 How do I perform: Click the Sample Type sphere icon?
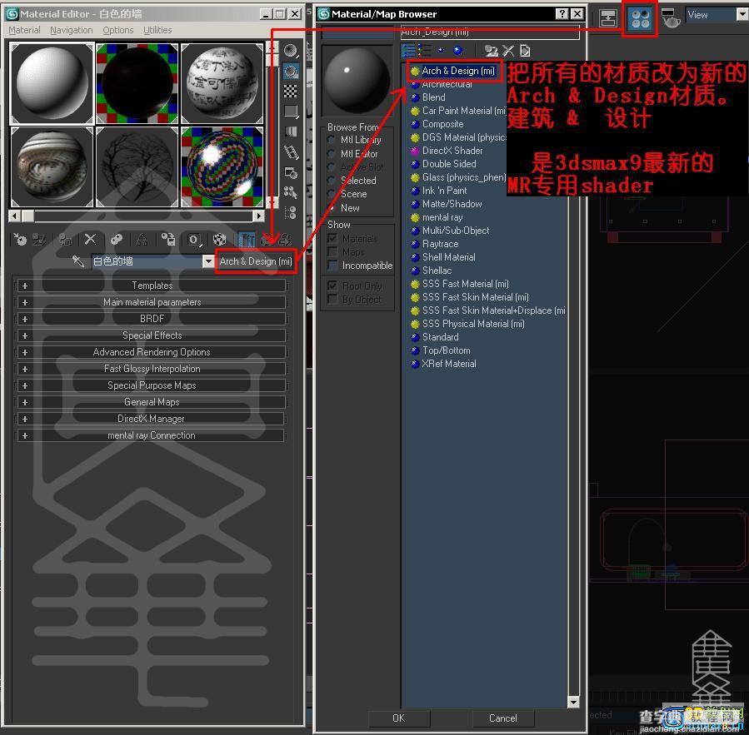coord(291,50)
